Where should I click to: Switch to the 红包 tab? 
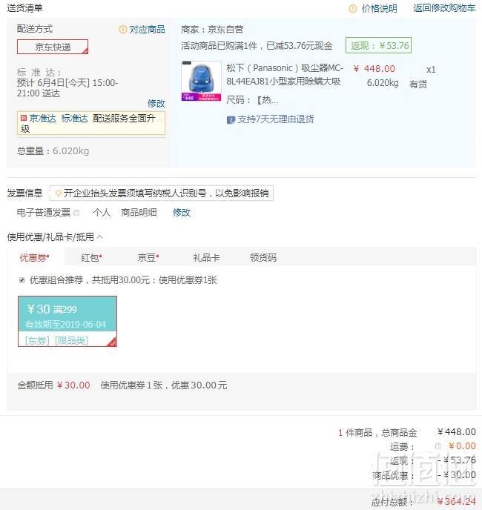91,258
